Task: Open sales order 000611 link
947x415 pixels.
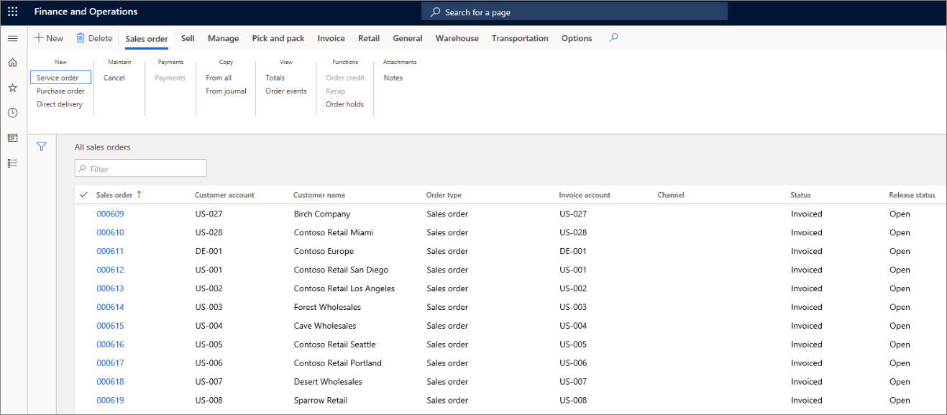Action: (110, 251)
